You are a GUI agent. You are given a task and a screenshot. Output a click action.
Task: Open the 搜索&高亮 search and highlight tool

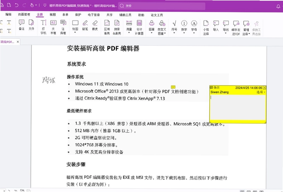coord(117,27)
